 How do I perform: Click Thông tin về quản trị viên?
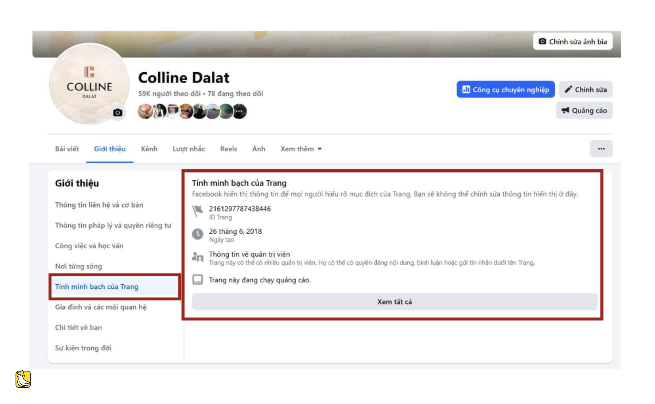[250, 254]
